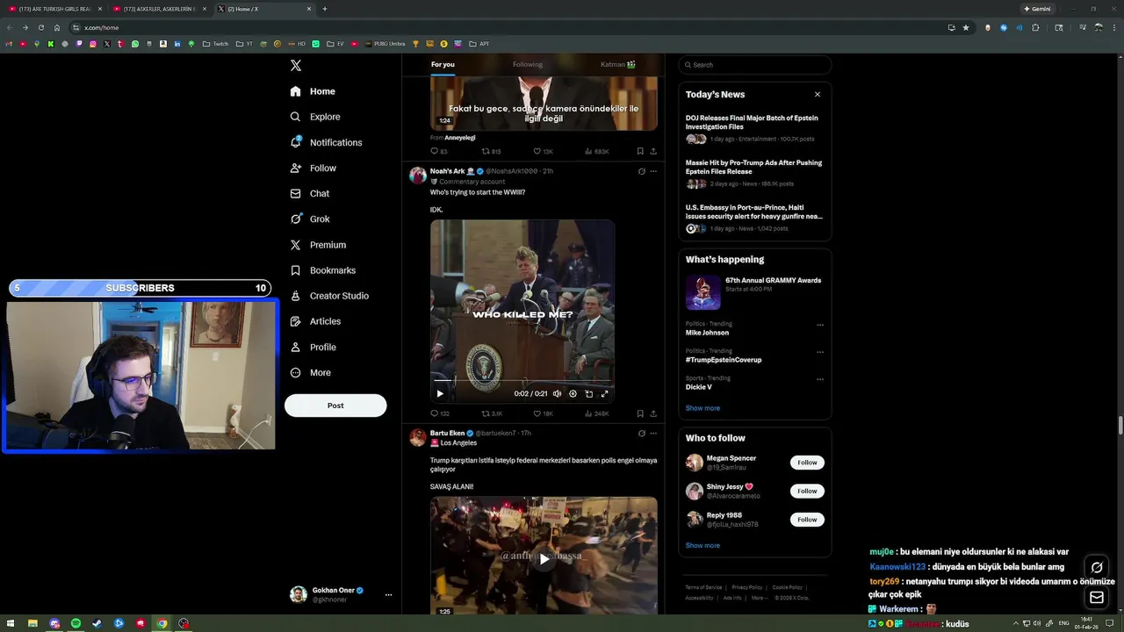Open the X logo home link
Screen dimensions: 1124x632
pyautogui.click(x=296, y=66)
